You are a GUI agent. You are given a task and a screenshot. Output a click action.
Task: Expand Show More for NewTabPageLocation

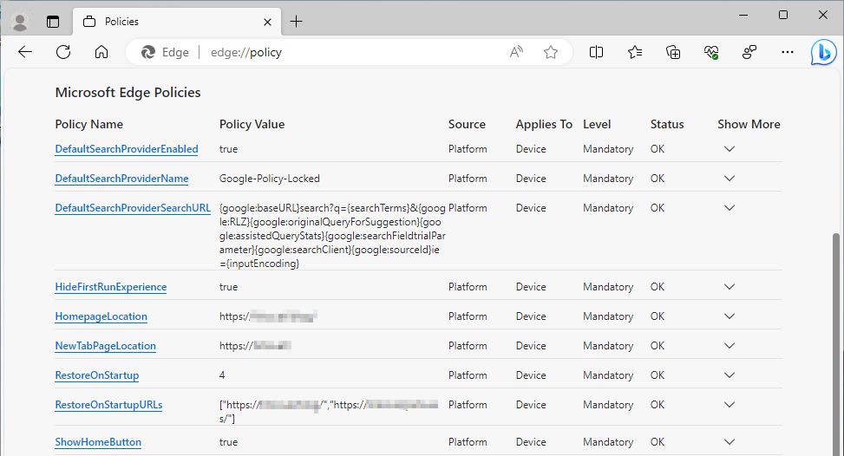[x=730, y=346]
